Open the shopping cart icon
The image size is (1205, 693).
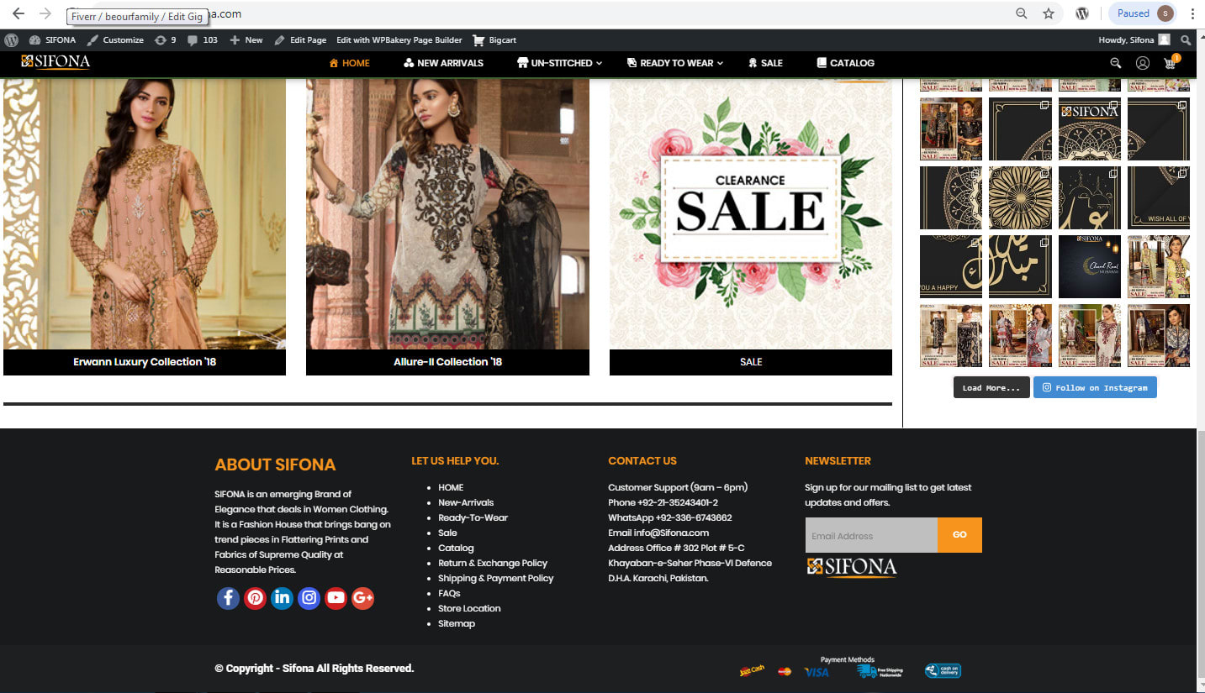pyautogui.click(x=1170, y=63)
